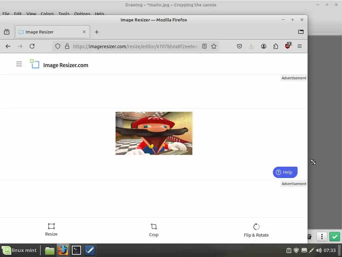Open the update manager tray icon
342x257 pixels.
click(x=289, y=250)
